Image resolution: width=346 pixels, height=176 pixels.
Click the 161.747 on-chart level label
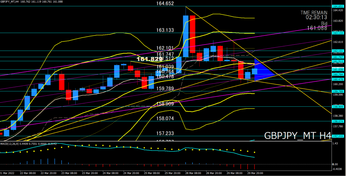(x=165, y=54)
